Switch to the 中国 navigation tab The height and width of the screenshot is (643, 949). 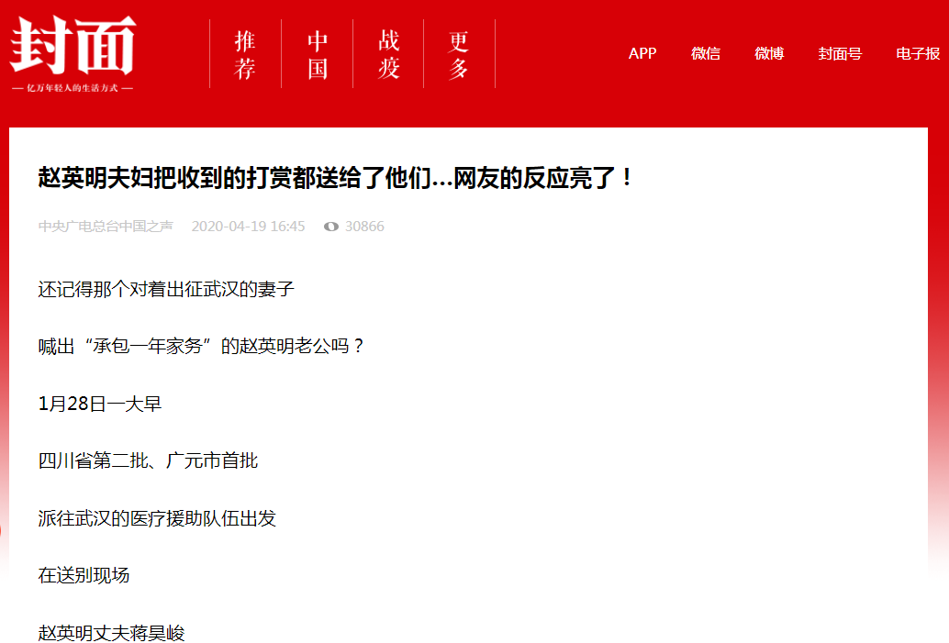tap(318, 54)
